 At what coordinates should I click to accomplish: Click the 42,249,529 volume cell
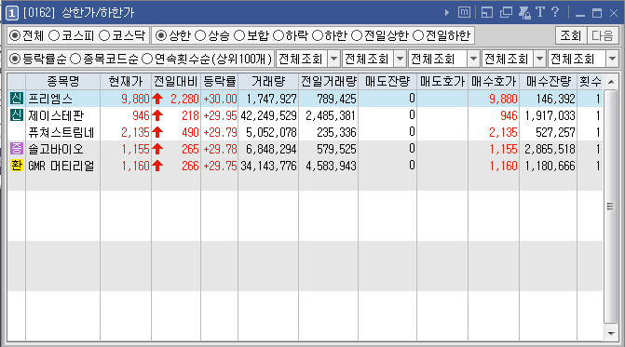(x=268, y=115)
